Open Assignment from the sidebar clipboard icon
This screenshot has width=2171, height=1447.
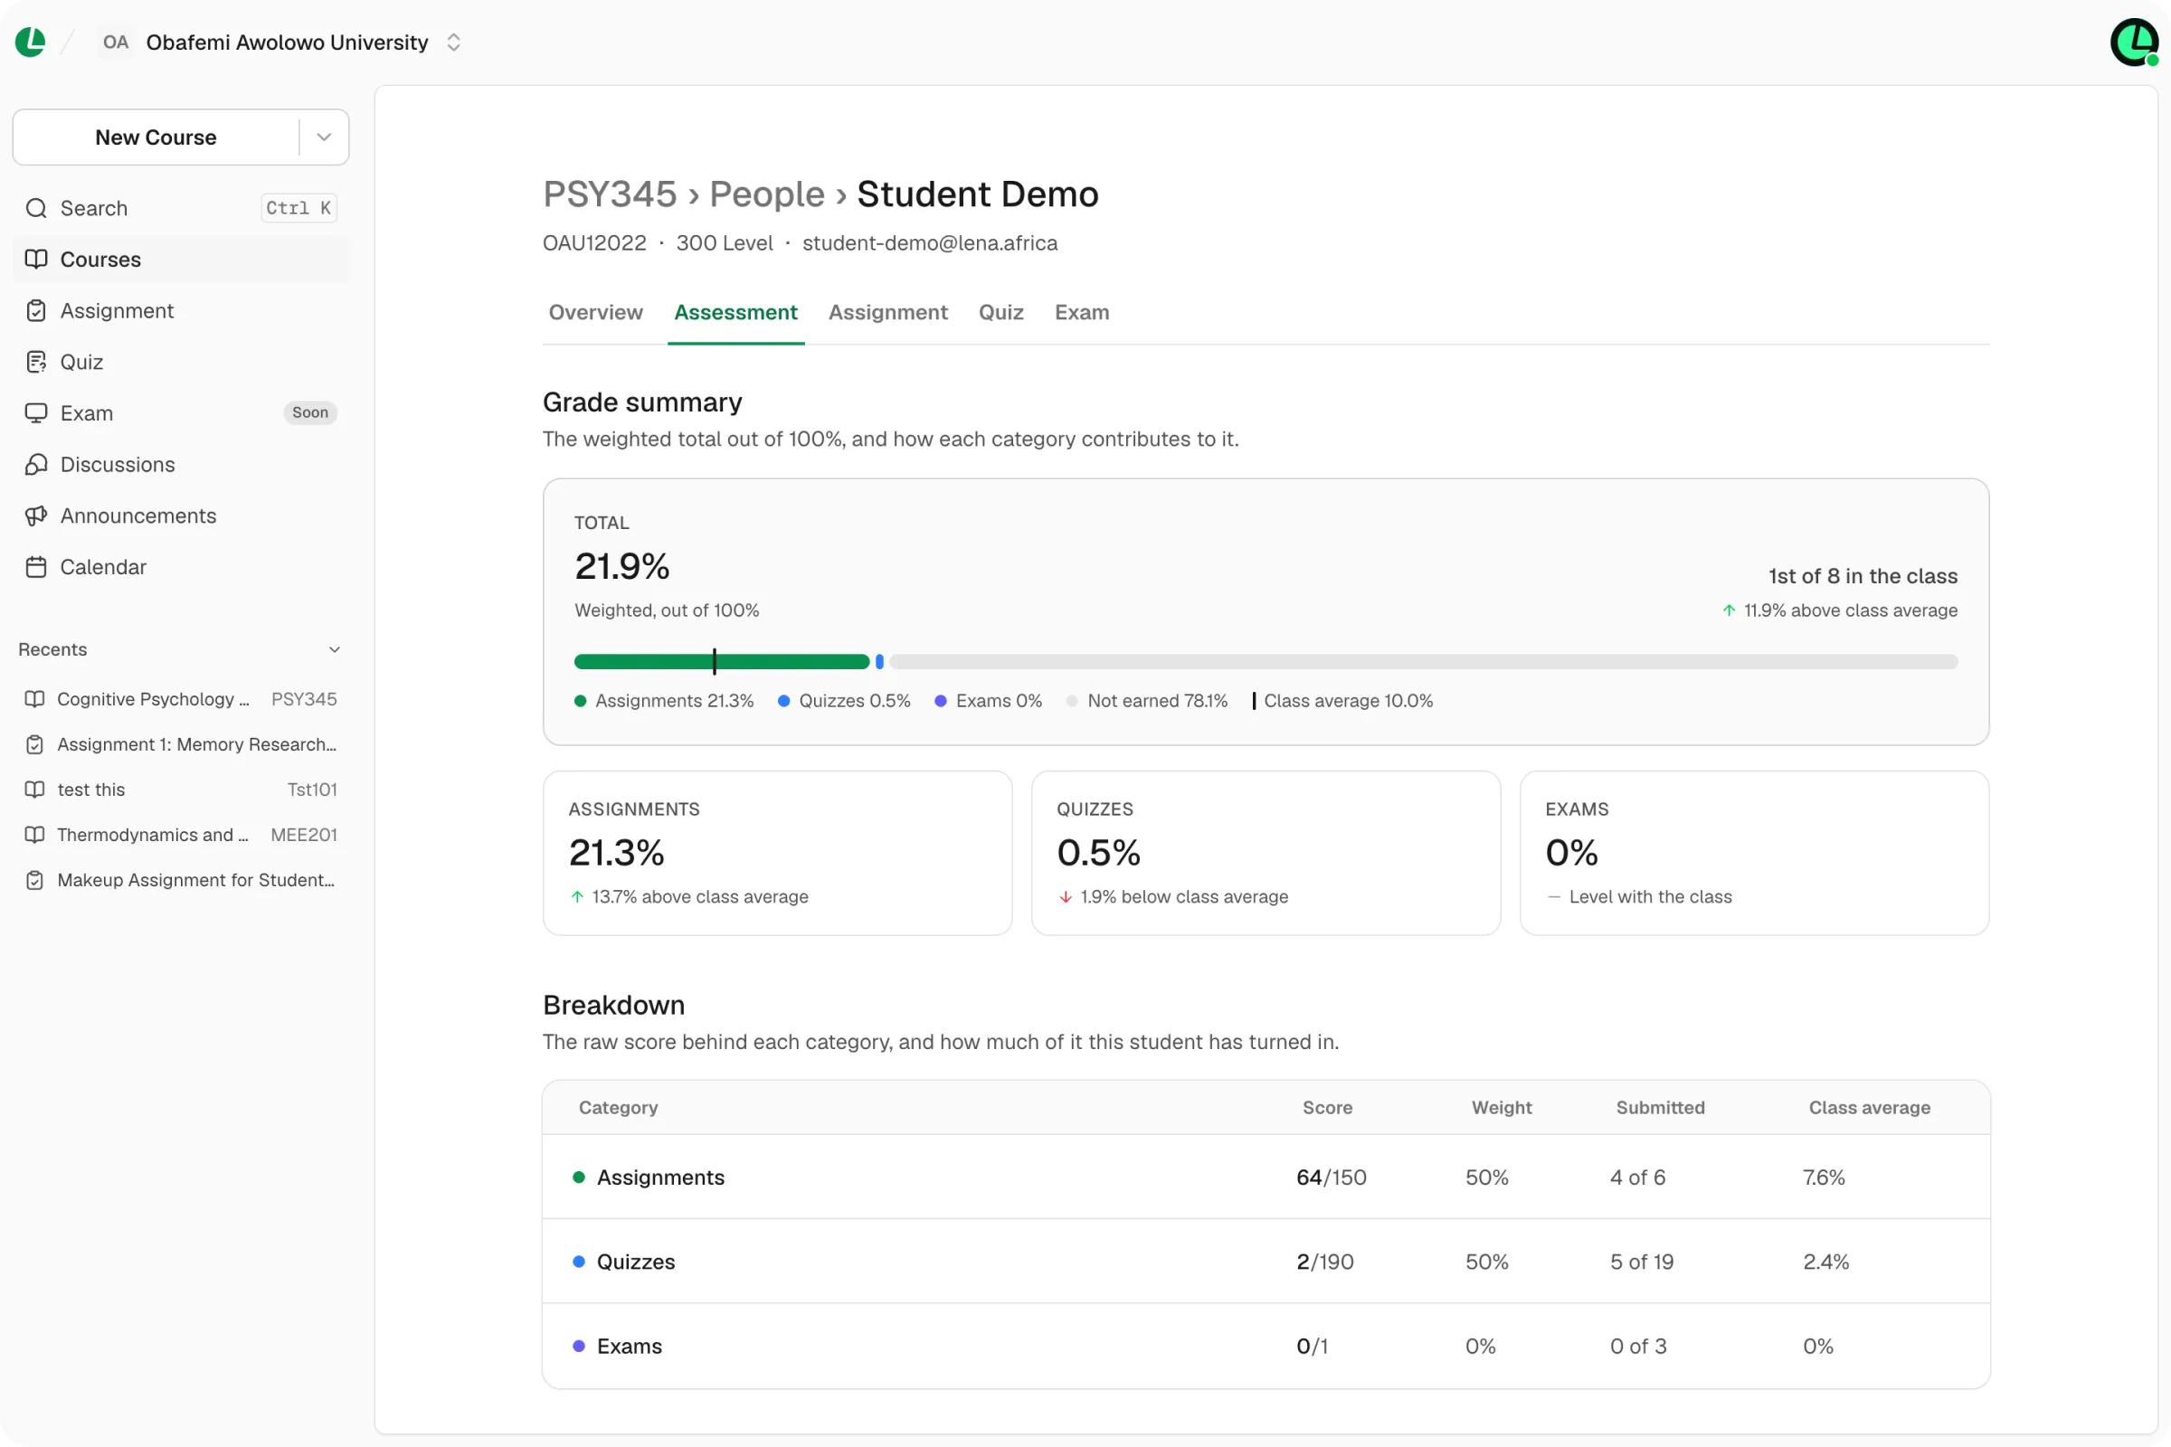36,311
